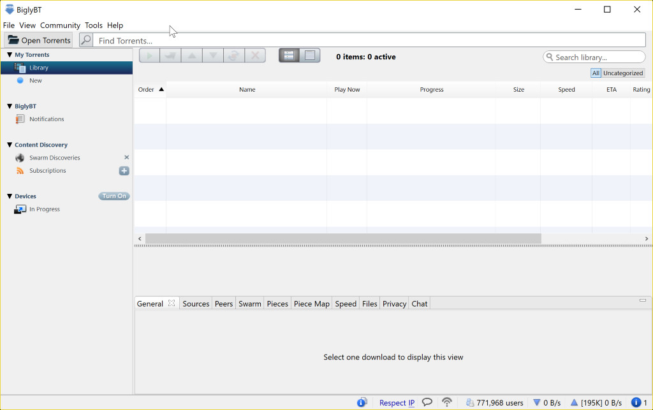The height and width of the screenshot is (410, 653).
Task: Click the Respect IP link
Action: [x=397, y=402]
